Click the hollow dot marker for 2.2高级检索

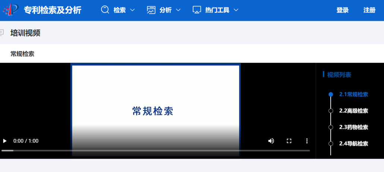[331, 111]
